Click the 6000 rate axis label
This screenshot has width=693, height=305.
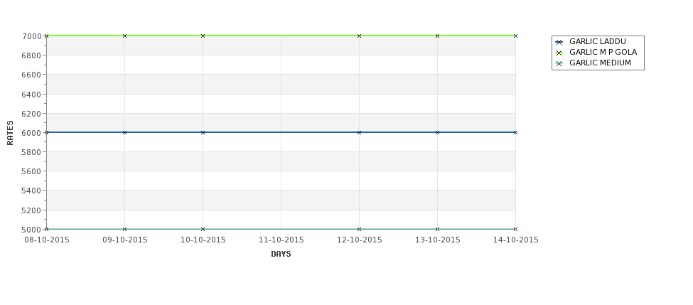pos(31,133)
